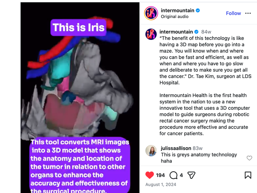Open julissaallison's profile photo
This screenshot has width=257, height=193.
pos(151,151)
